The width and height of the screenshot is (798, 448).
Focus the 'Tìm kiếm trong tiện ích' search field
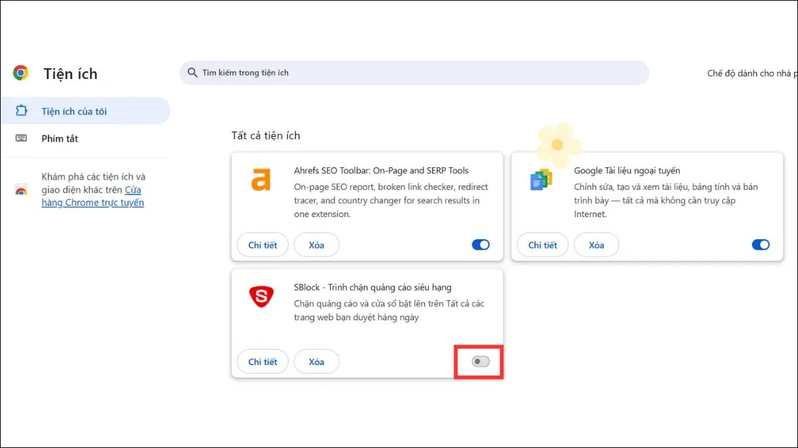[412, 73]
